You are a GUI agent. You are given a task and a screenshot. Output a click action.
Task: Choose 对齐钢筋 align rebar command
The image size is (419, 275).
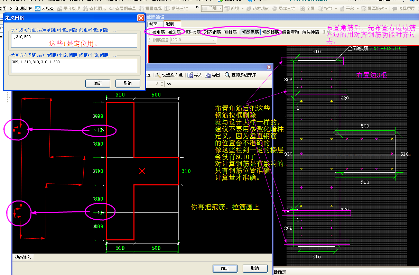(212, 32)
